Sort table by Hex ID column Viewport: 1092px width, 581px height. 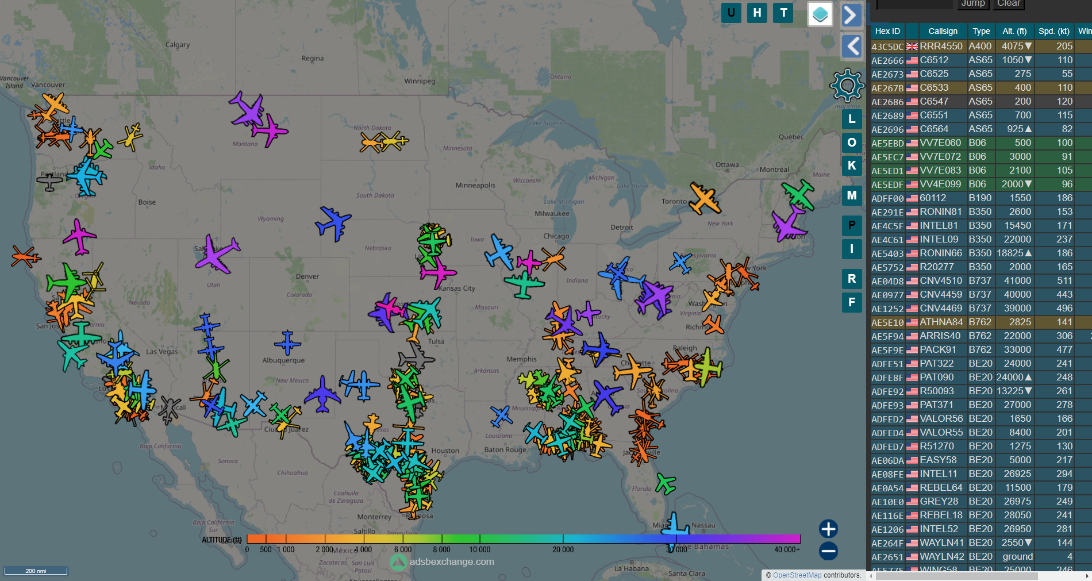click(887, 31)
